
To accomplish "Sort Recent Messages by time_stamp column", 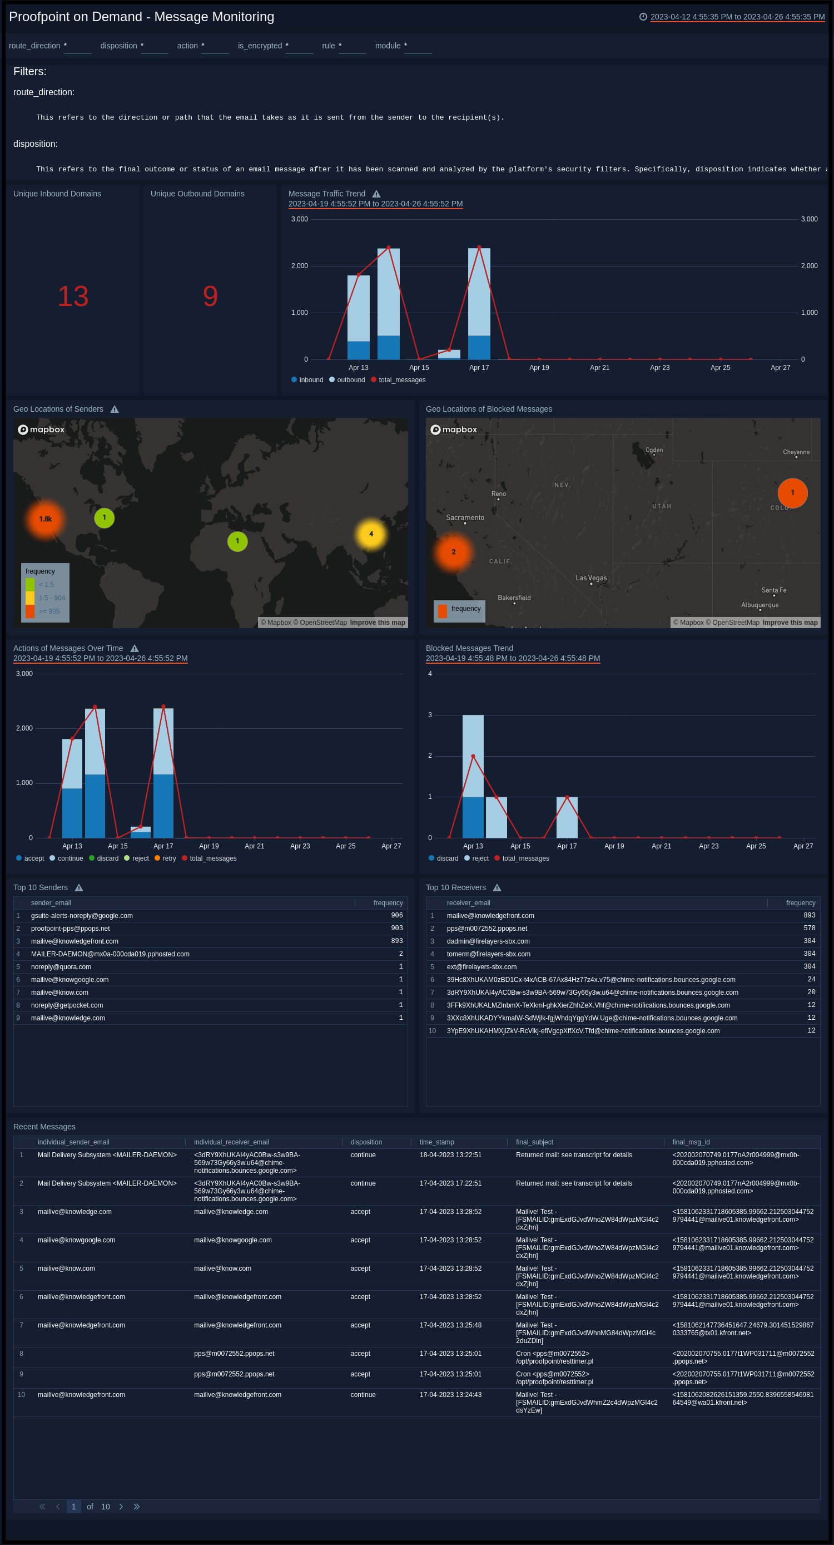I will coord(436,1142).
